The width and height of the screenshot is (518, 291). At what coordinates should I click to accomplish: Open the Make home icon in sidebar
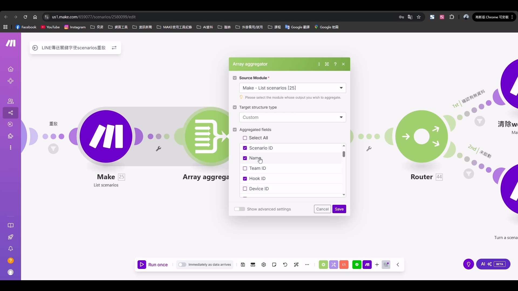[11, 69]
